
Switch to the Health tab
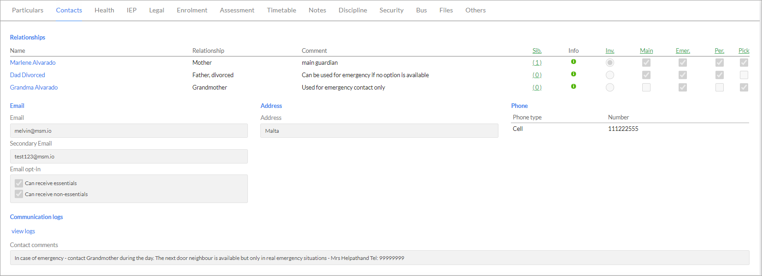tap(104, 10)
